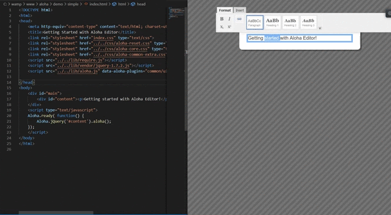
Task: Open the simple folder breadcrumb
Action: [x=73, y=4]
